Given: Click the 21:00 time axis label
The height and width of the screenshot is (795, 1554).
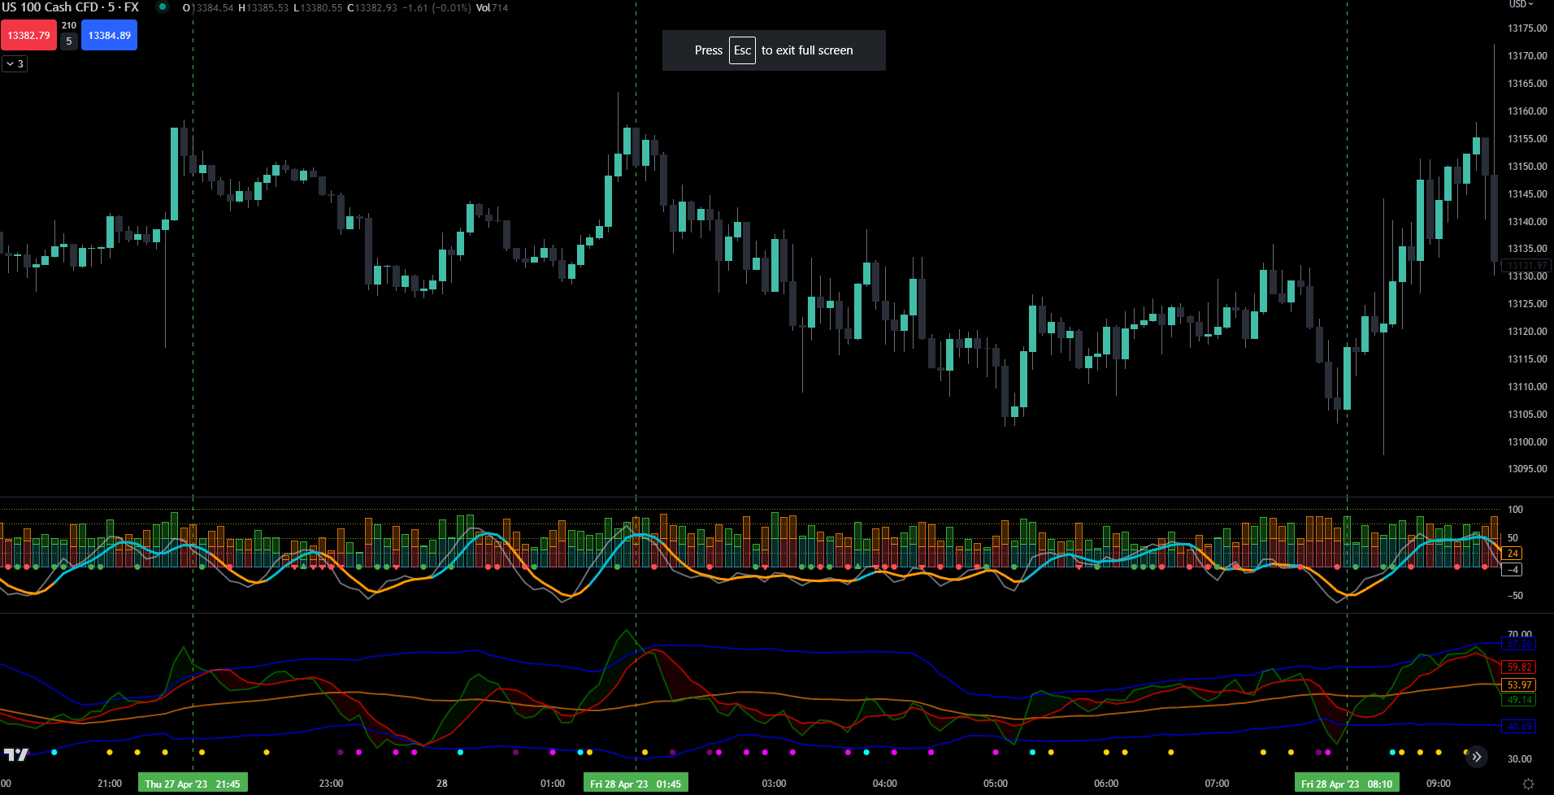Looking at the screenshot, I should [110, 784].
